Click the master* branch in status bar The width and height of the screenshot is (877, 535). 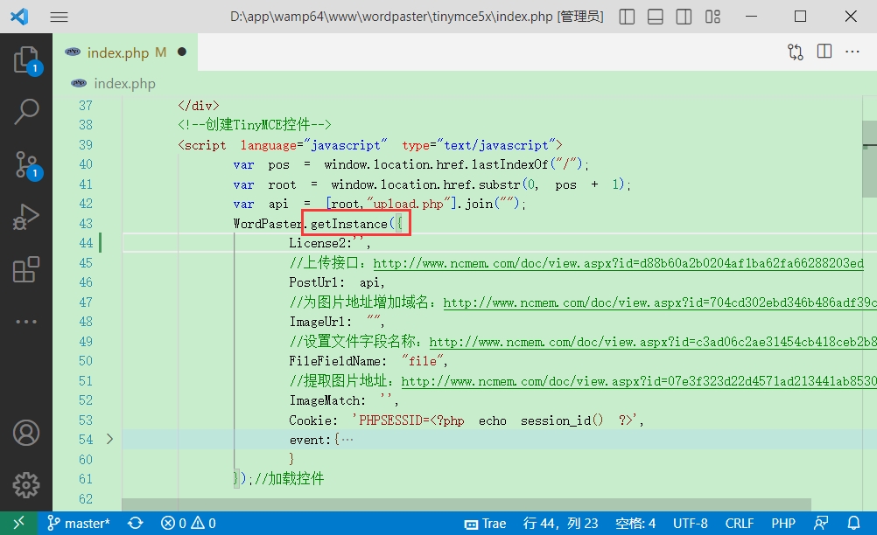click(79, 523)
